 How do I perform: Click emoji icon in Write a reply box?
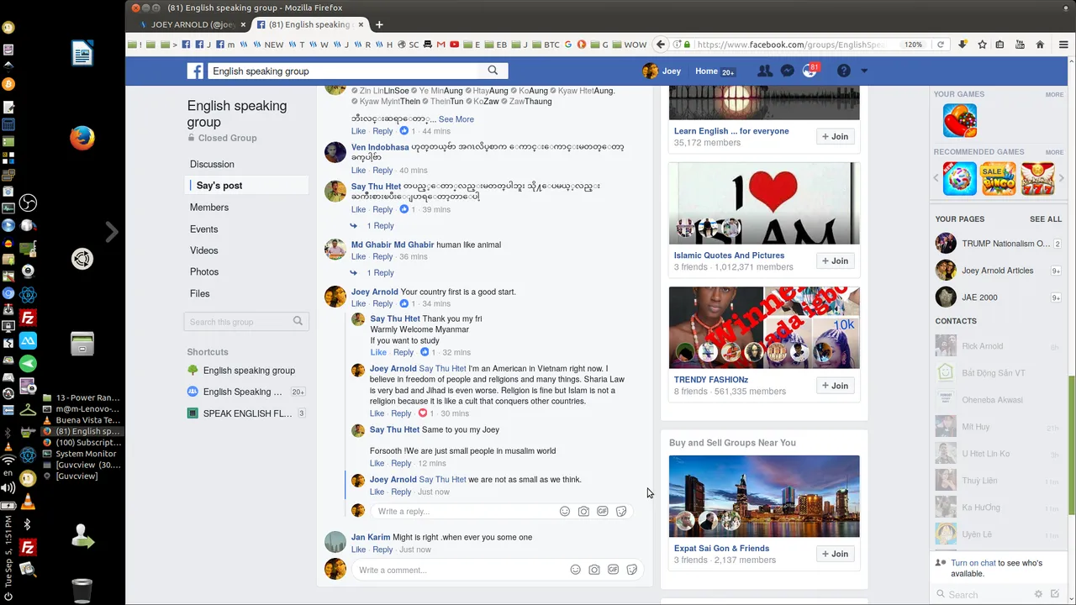[565, 511]
